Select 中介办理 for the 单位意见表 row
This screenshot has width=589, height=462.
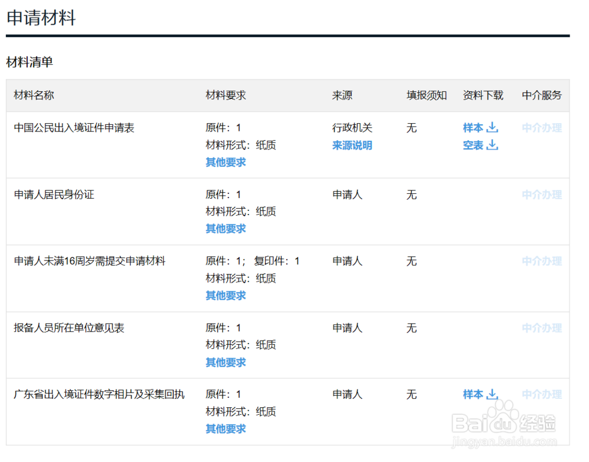(541, 328)
